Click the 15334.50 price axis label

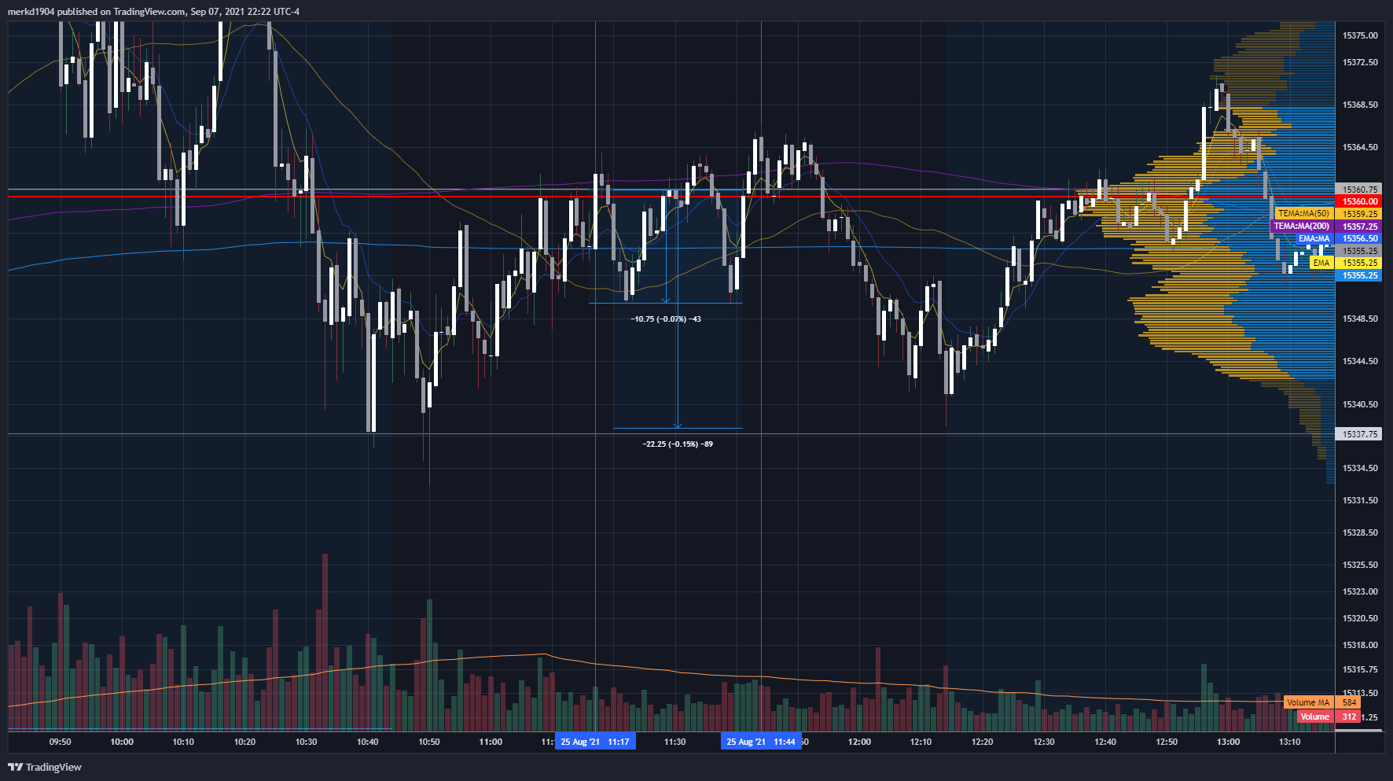[x=1360, y=468]
